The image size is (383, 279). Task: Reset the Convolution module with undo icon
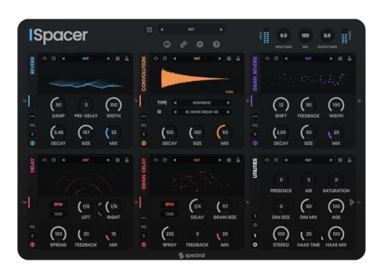(x=156, y=59)
